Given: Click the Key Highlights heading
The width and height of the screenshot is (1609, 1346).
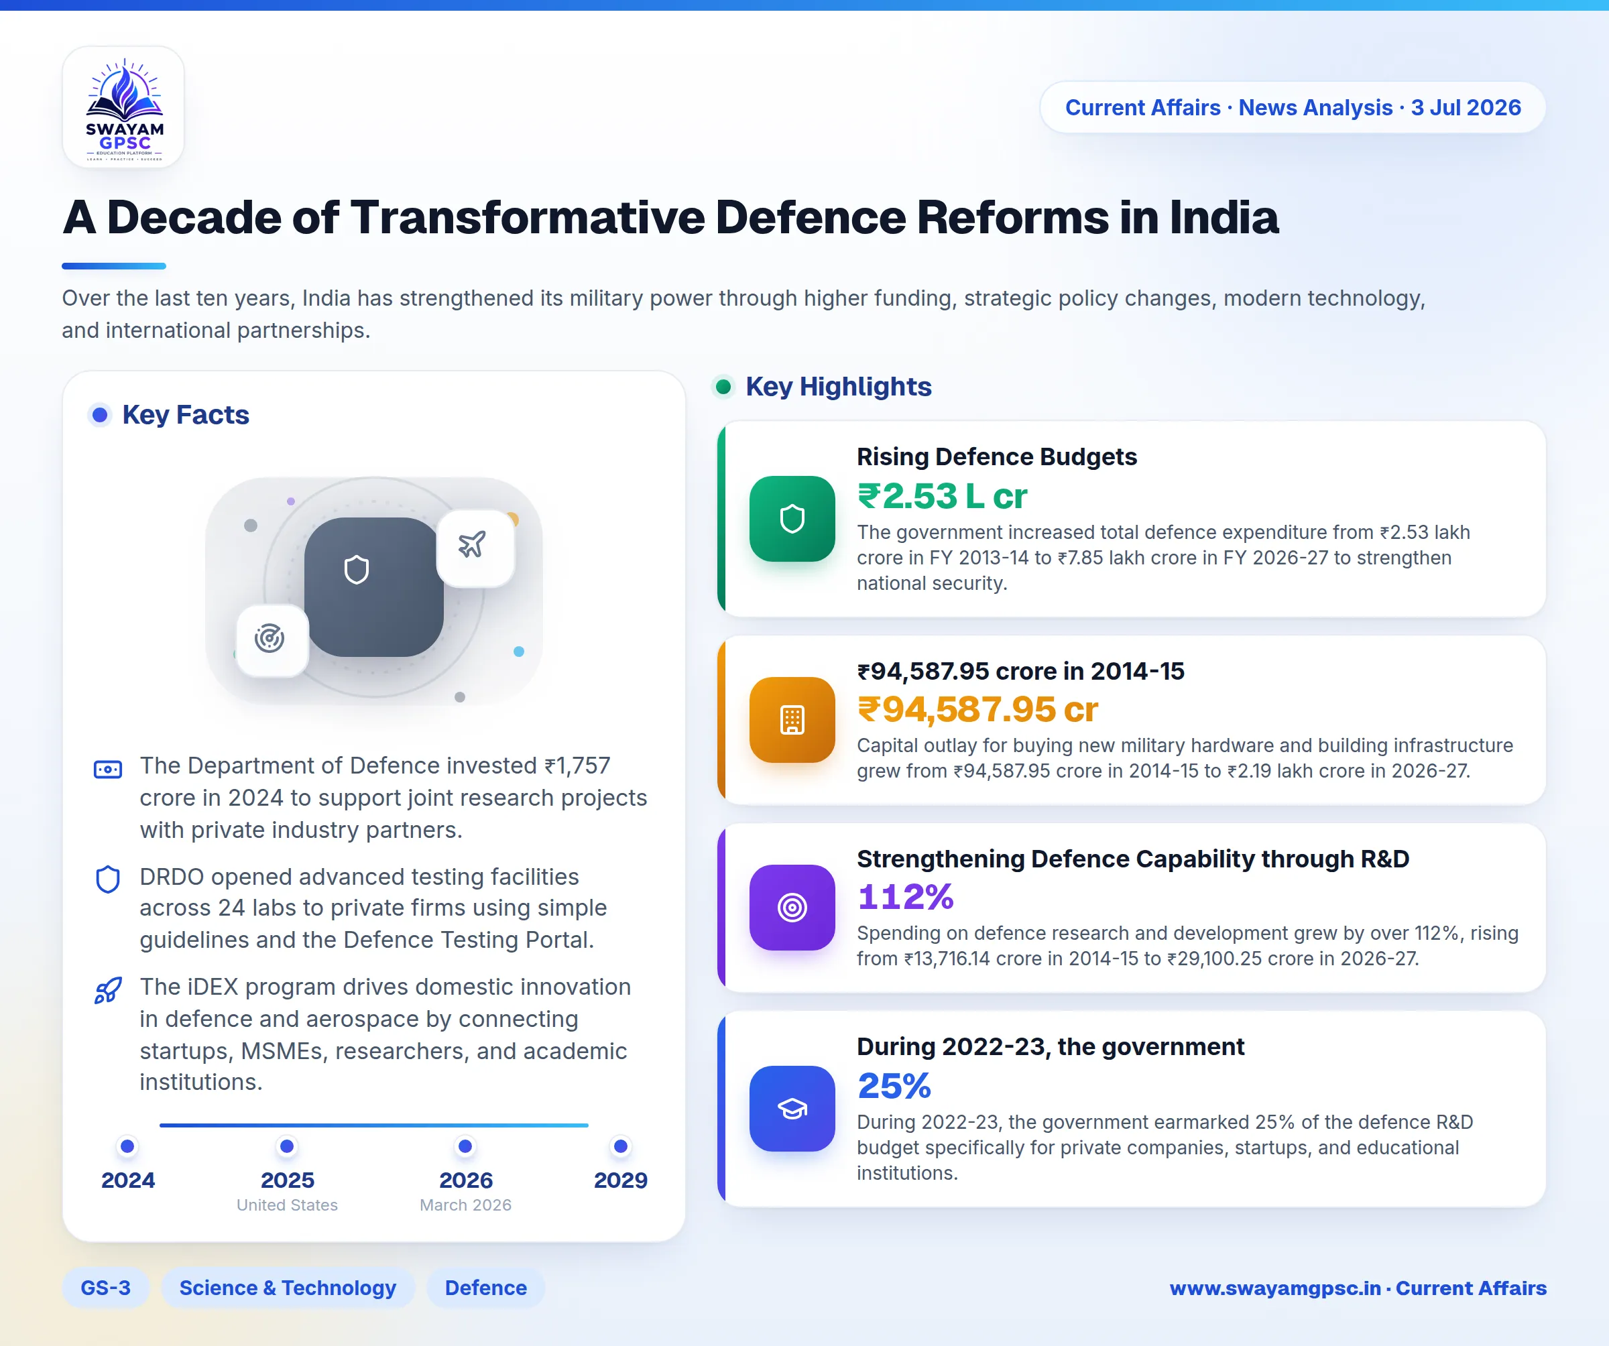Looking at the screenshot, I should [x=838, y=387].
